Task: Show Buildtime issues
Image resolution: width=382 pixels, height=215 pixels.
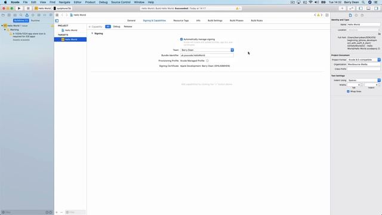Action: pyautogui.click(x=21, y=20)
